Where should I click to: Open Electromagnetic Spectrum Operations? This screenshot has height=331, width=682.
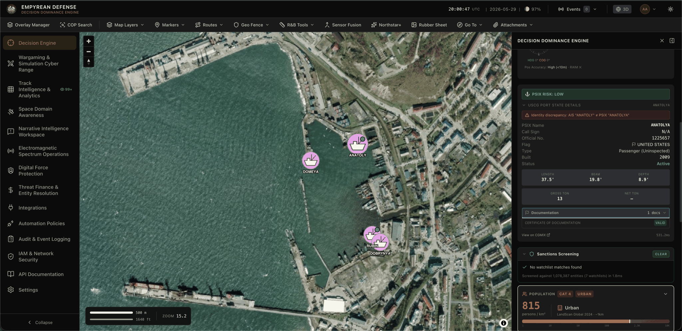(40, 151)
